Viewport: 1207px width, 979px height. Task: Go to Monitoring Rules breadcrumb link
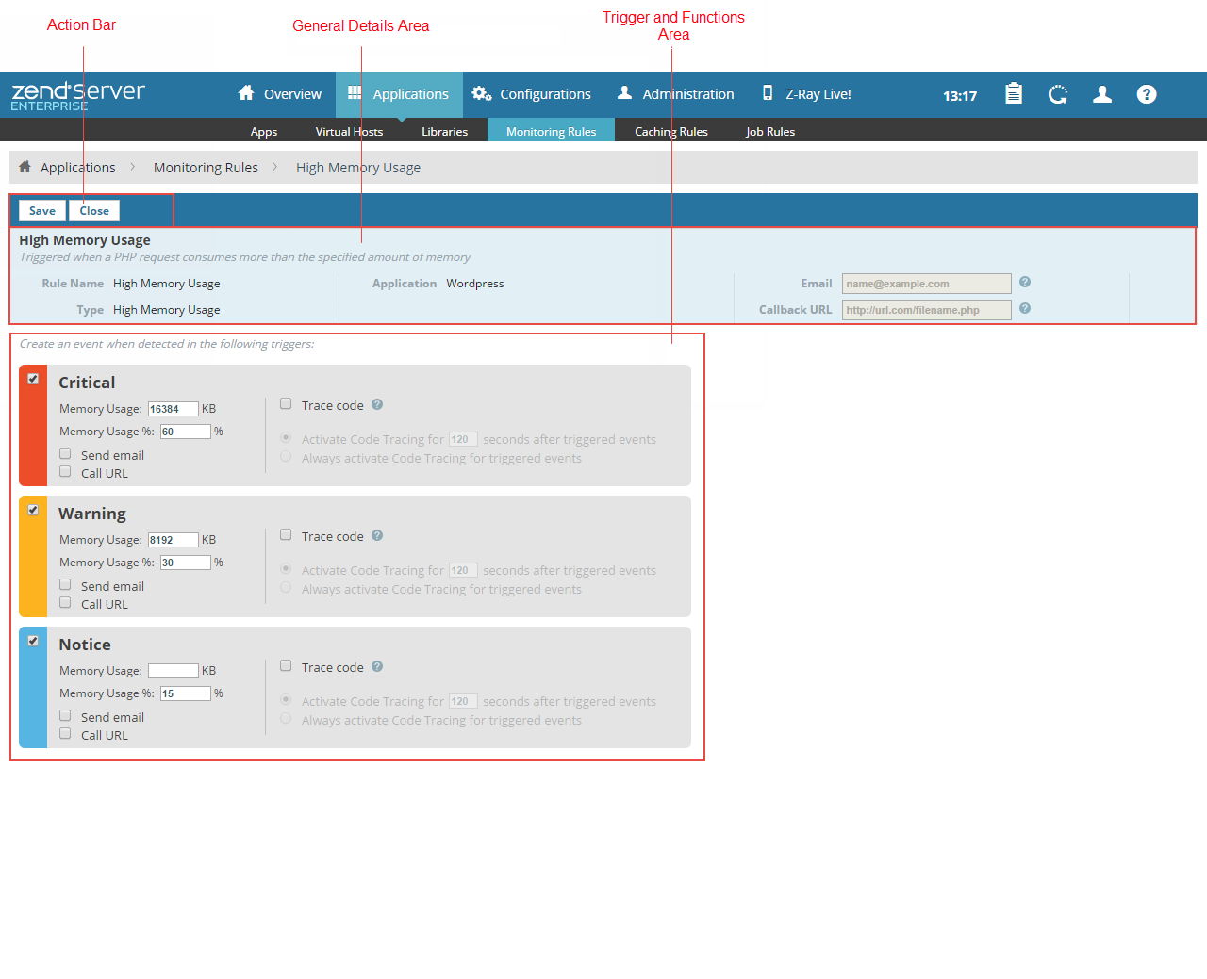tap(206, 168)
